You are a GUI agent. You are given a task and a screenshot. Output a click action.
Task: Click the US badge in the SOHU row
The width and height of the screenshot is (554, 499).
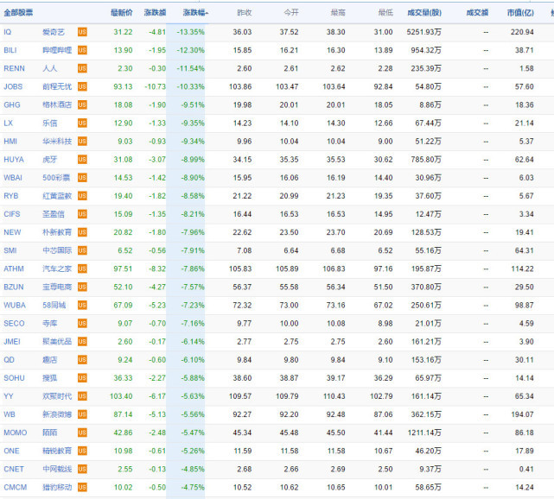[x=82, y=378]
